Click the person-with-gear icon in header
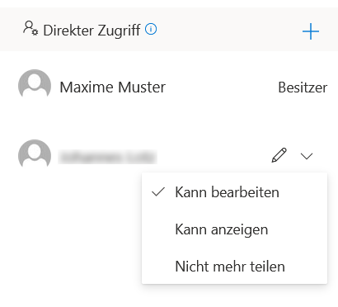This screenshot has height=307, width=338. [31, 28]
